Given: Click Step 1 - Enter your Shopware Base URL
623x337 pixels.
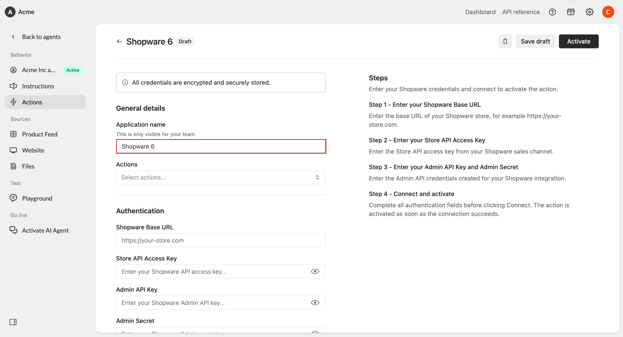Looking at the screenshot, I should [x=425, y=105].
